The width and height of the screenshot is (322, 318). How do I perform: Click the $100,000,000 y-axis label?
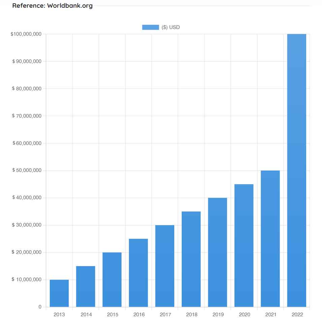click(x=26, y=34)
